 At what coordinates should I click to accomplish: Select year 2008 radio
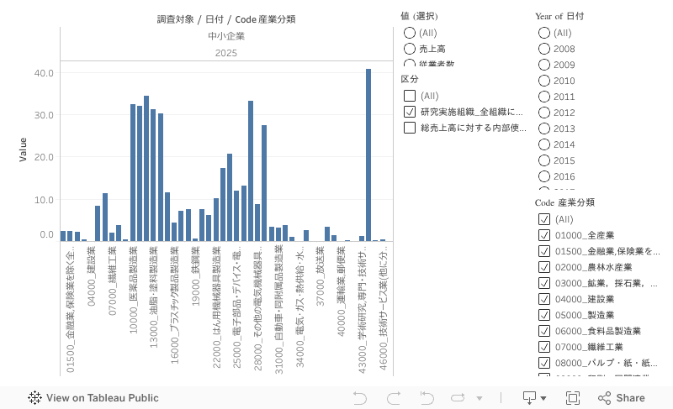(543, 49)
